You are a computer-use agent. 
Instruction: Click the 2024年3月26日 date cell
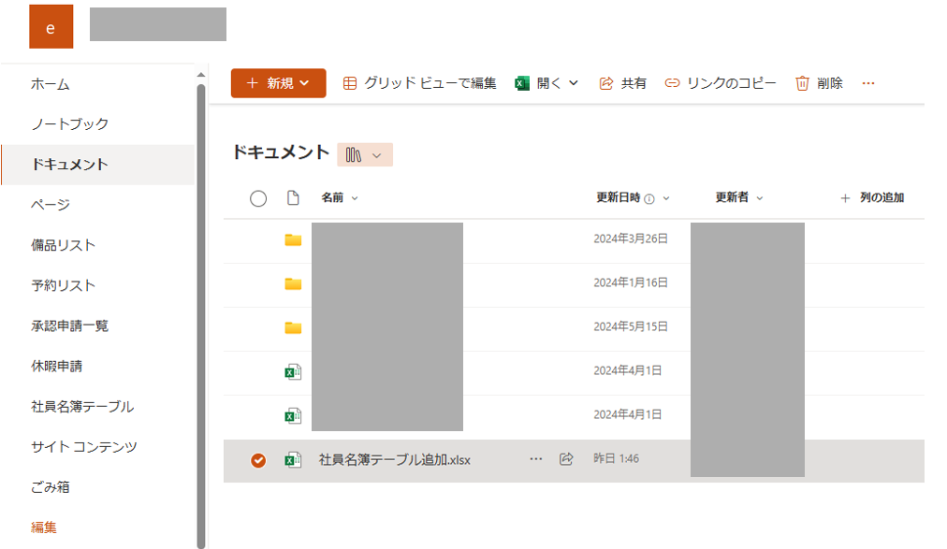pos(631,238)
